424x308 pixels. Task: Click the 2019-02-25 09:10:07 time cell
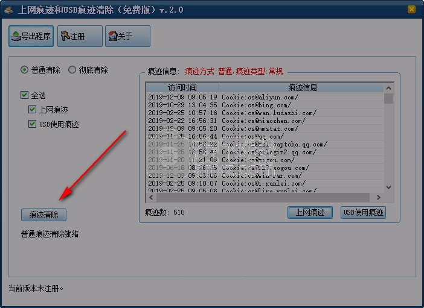coord(182,183)
